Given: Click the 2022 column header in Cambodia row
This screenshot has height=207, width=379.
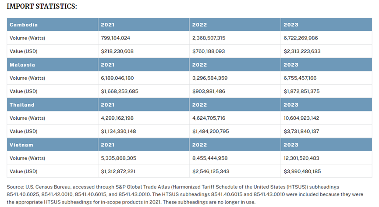Looking at the screenshot, I should coord(235,25).
